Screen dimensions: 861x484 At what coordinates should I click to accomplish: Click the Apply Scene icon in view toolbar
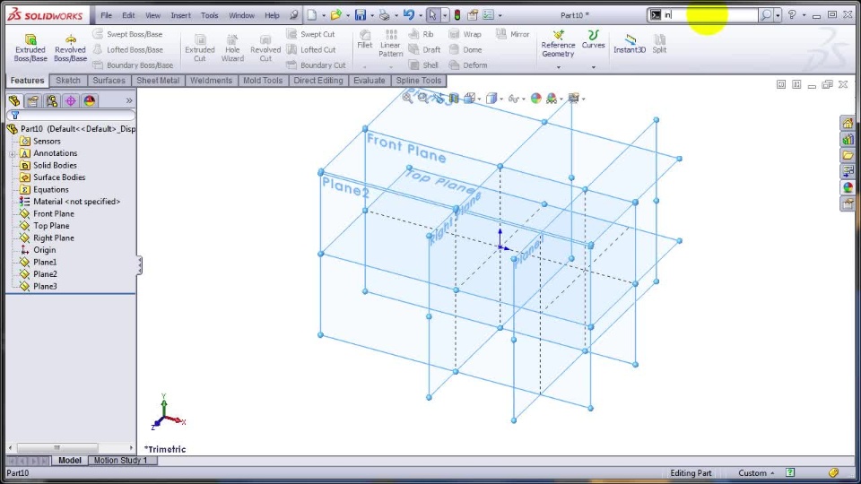552,99
